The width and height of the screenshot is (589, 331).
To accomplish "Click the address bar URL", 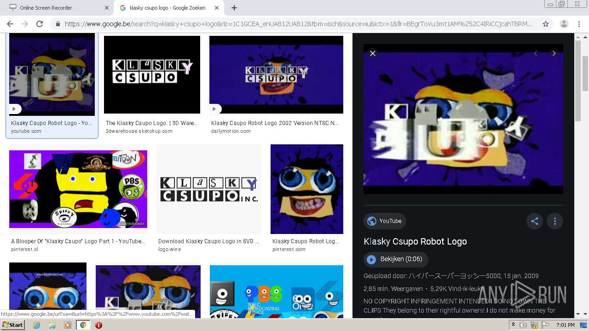I will coord(299,24).
